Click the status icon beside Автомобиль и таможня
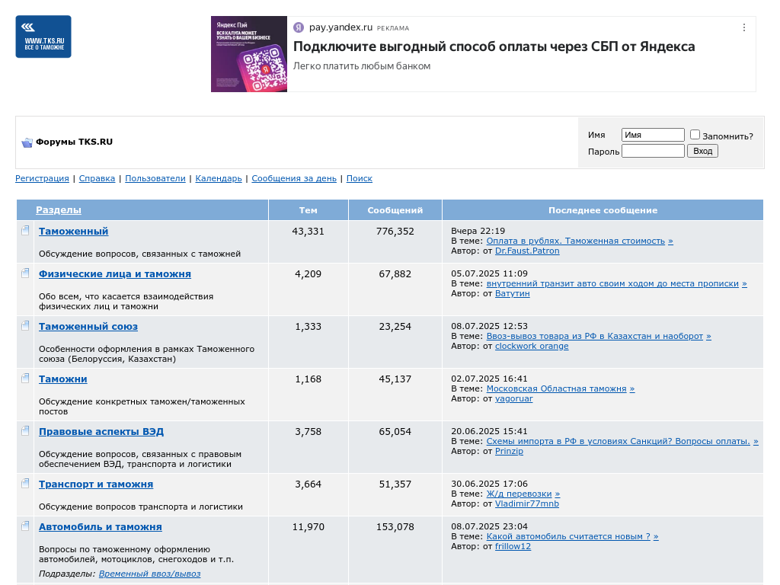The height and width of the screenshot is (585, 780). point(25,526)
